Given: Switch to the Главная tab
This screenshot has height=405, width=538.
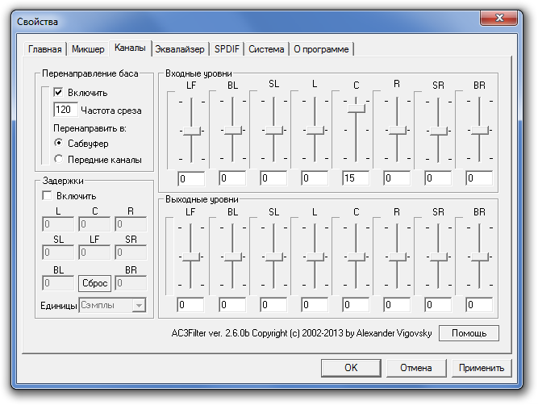Looking at the screenshot, I should 45,49.
